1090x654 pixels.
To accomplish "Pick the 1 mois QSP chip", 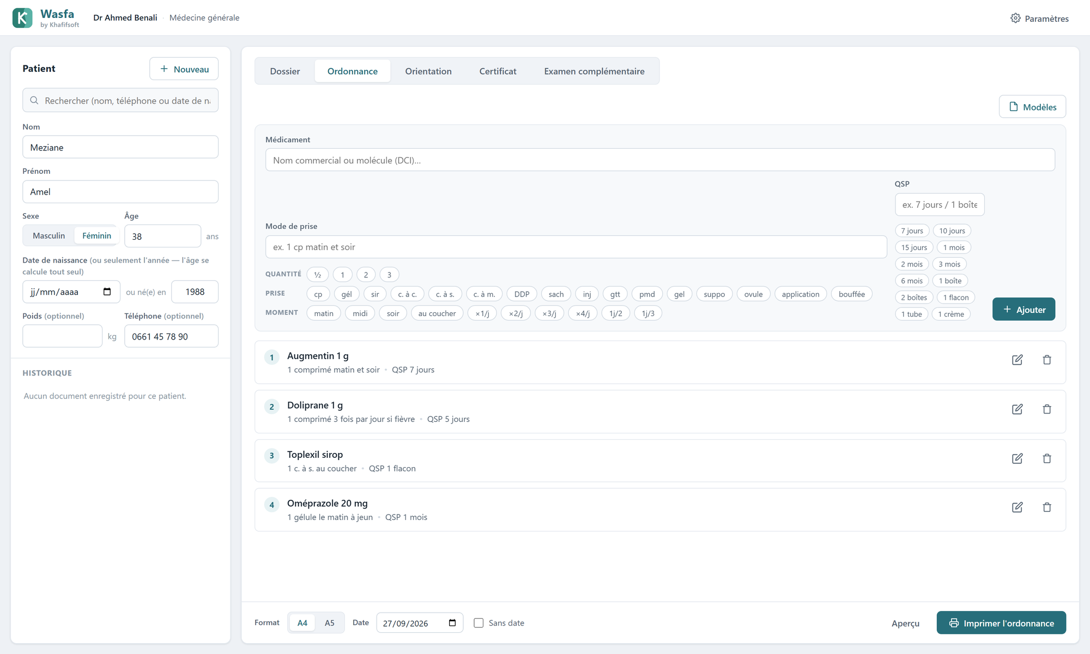I will pos(954,247).
